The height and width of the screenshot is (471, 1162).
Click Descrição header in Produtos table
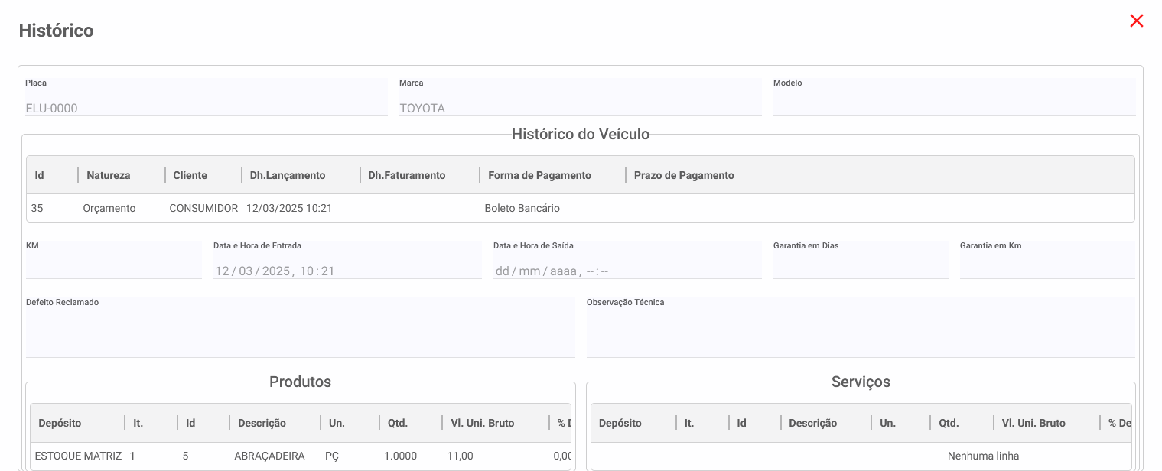coord(262,423)
